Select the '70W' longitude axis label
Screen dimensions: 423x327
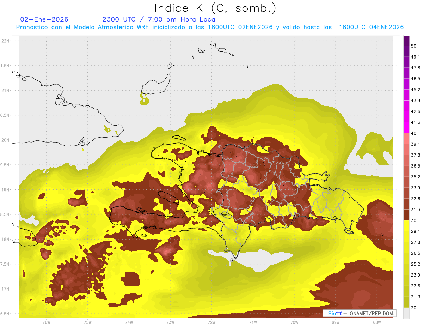tap(294, 322)
